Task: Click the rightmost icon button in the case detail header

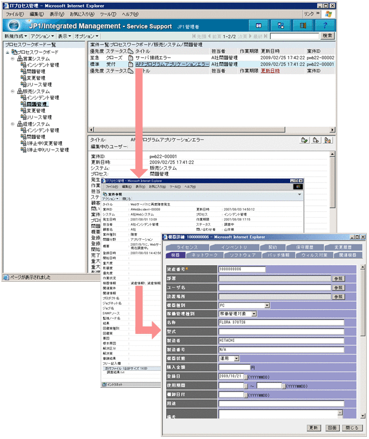Action: coord(327,140)
